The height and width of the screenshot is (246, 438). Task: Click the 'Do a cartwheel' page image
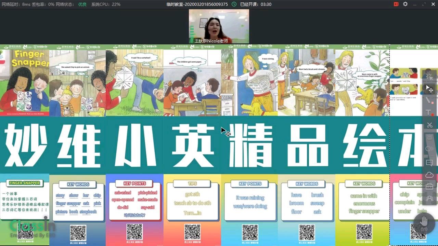134,82
